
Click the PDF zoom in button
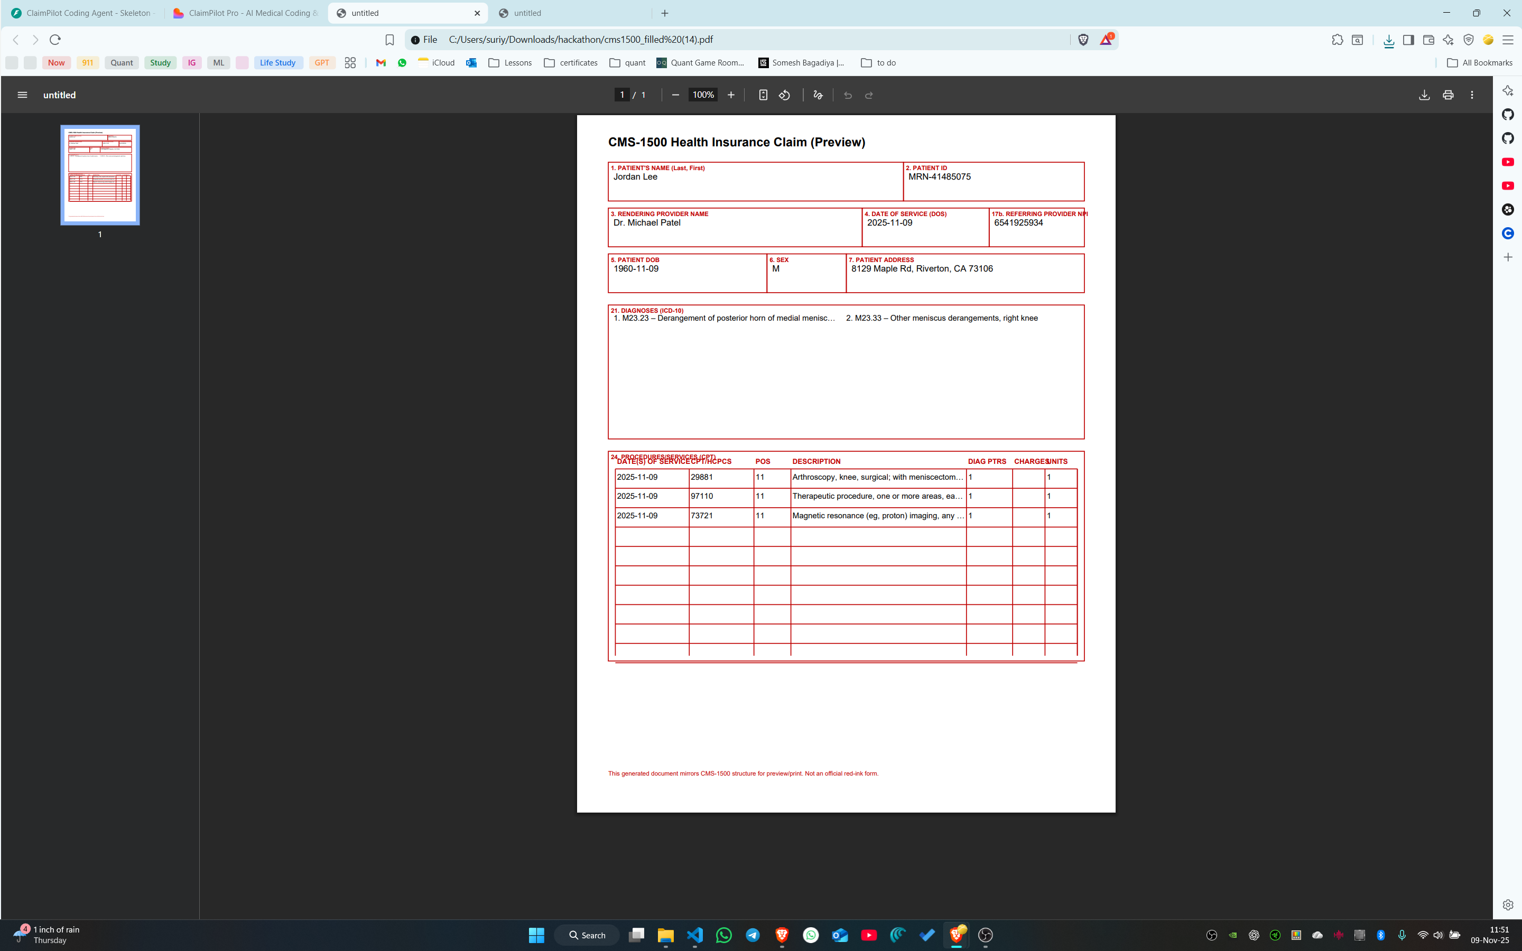731,95
